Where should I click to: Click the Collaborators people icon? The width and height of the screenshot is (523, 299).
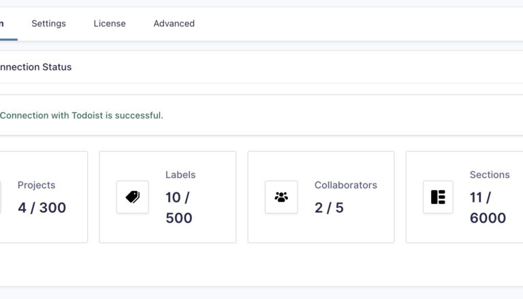pyautogui.click(x=281, y=197)
